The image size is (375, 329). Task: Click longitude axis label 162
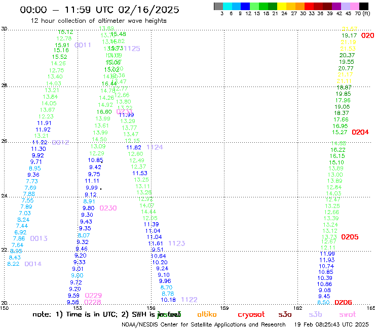(x=297, y=308)
